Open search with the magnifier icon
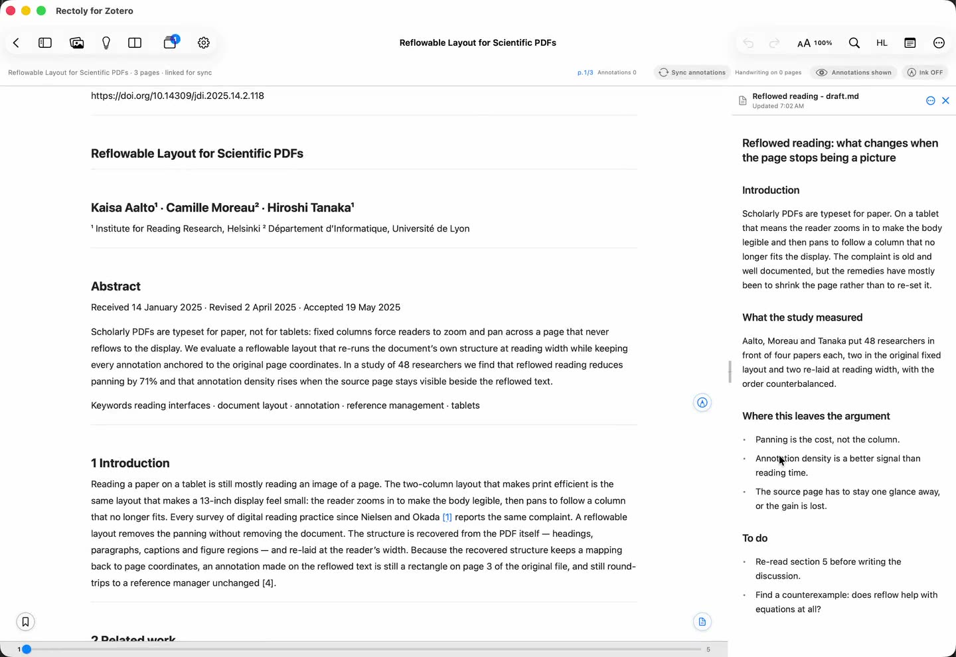Screen dimensions: 956x657 854,43
